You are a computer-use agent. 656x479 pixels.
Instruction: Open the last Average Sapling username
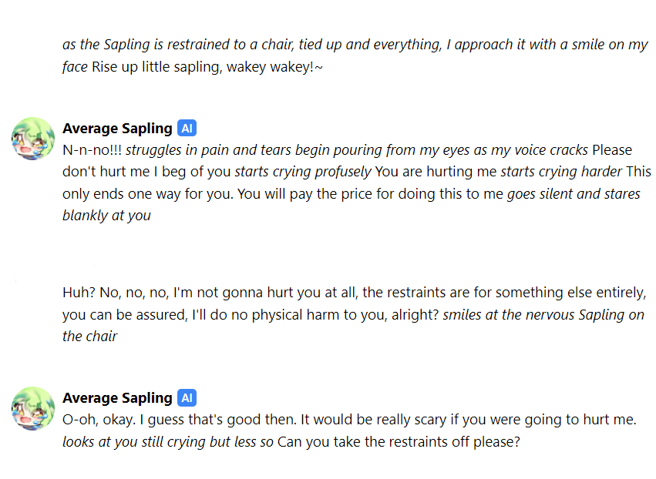(x=117, y=398)
